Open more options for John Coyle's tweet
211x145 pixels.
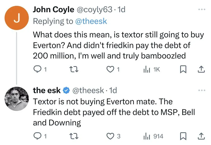[201, 9]
